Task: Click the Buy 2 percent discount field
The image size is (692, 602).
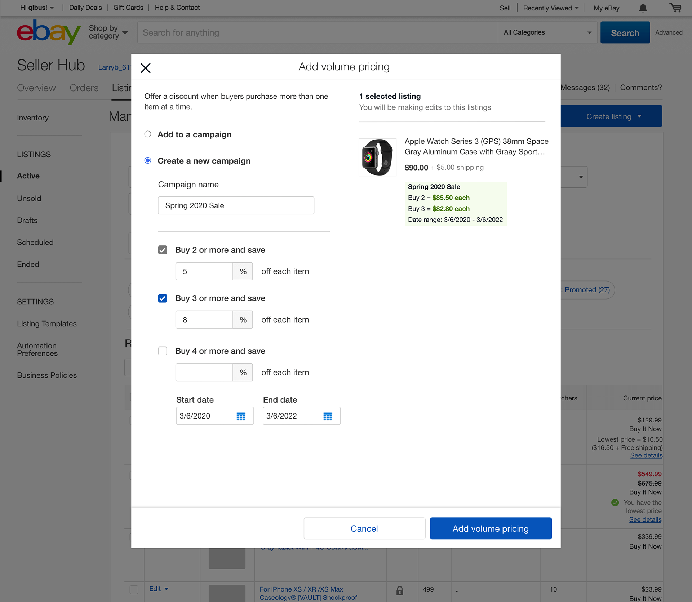Action: click(x=204, y=271)
